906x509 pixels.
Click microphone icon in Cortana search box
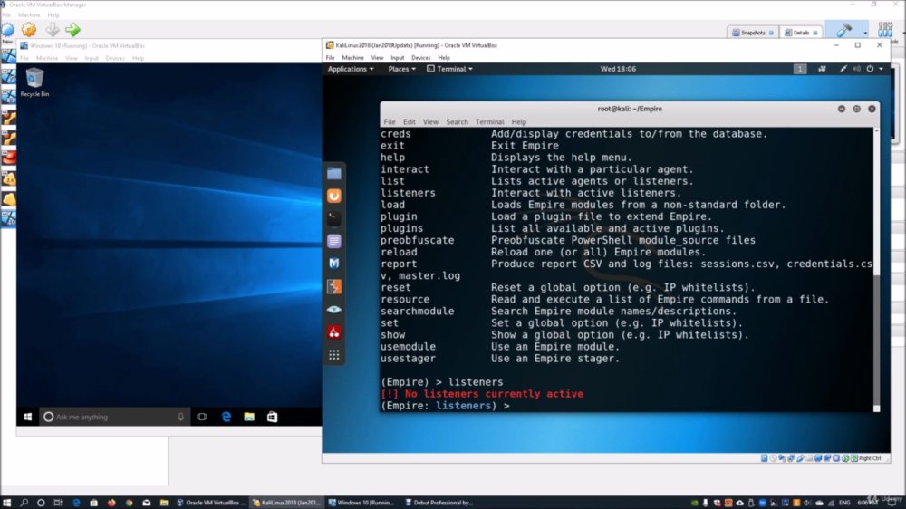coord(181,417)
